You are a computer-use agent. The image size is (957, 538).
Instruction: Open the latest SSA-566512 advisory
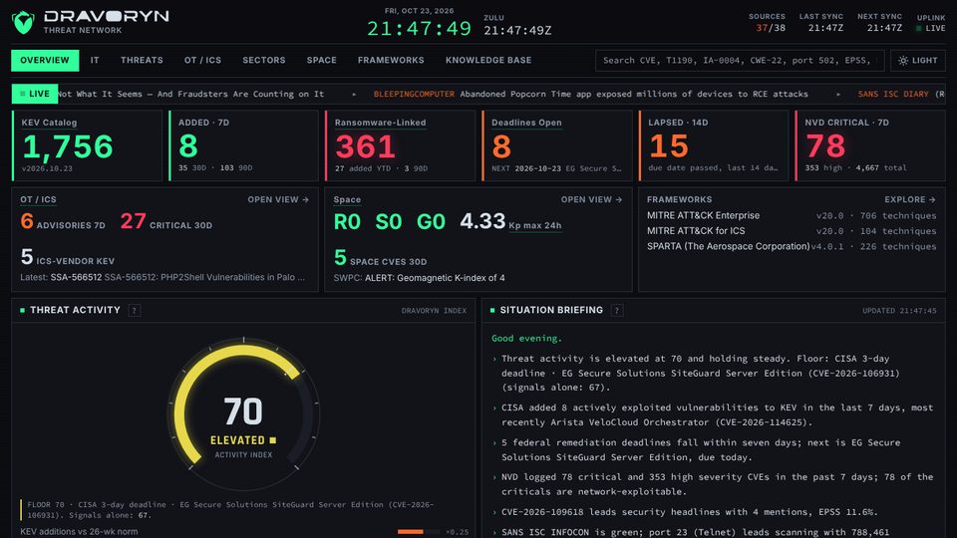(x=162, y=278)
